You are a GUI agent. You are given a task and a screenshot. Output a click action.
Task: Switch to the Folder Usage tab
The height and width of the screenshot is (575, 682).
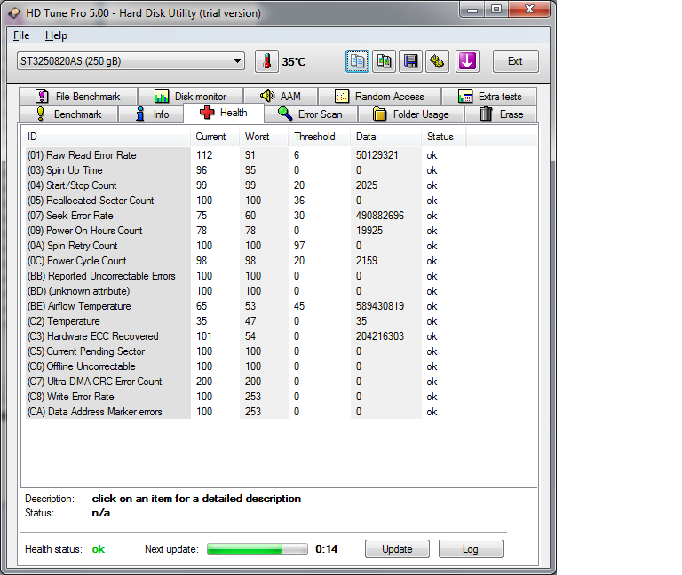pos(411,114)
